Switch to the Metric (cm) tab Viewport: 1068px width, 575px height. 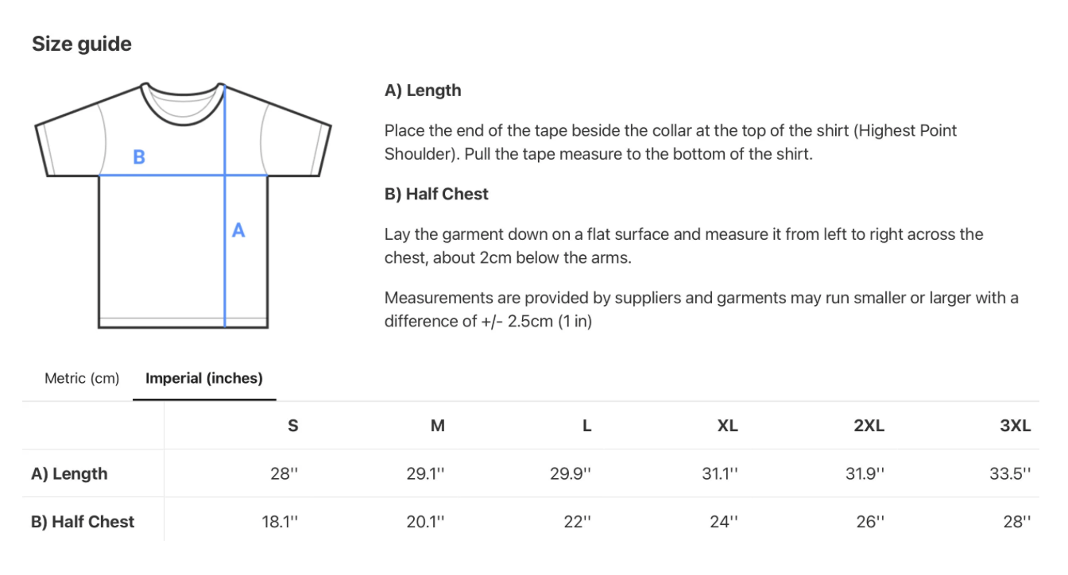(82, 378)
